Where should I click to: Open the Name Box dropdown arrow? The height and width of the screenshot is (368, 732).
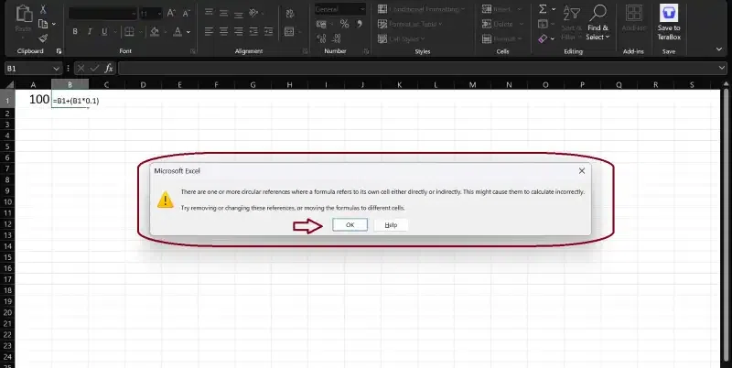(x=57, y=69)
